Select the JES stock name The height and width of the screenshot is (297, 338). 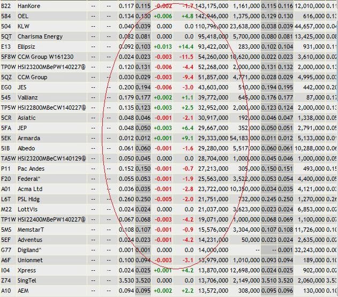click(22, 87)
